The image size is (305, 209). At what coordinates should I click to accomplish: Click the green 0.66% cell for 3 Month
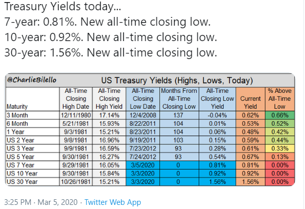pos(280,115)
